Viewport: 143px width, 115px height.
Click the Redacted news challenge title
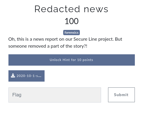click(71, 9)
